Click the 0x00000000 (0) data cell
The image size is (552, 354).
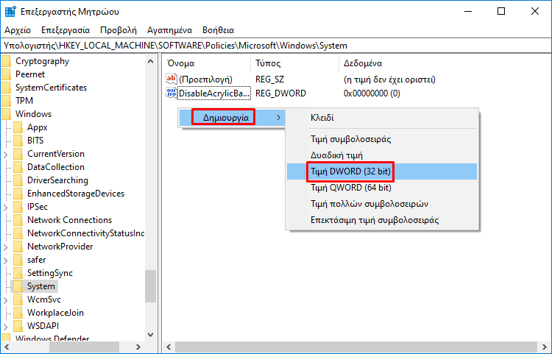[x=372, y=93]
